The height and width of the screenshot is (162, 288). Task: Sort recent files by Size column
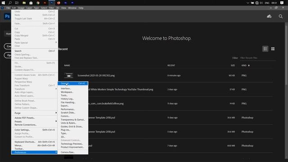(x=233, y=65)
